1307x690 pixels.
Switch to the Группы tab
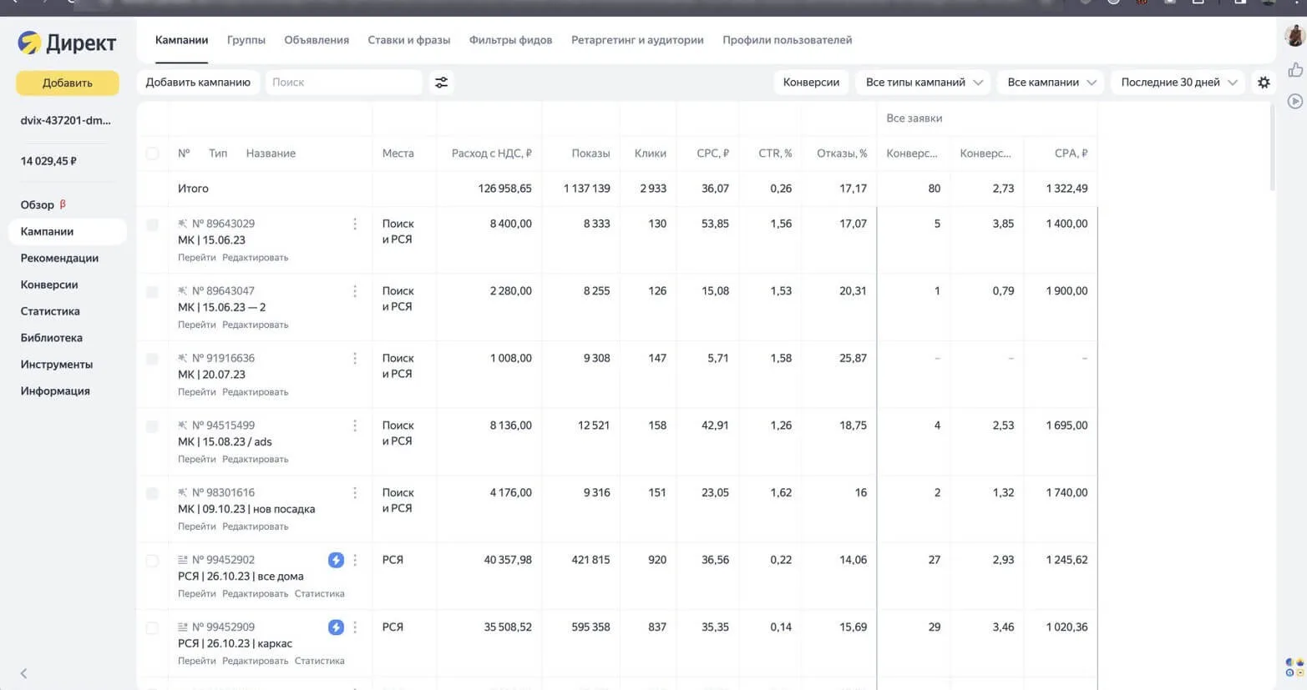tap(246, 40)
